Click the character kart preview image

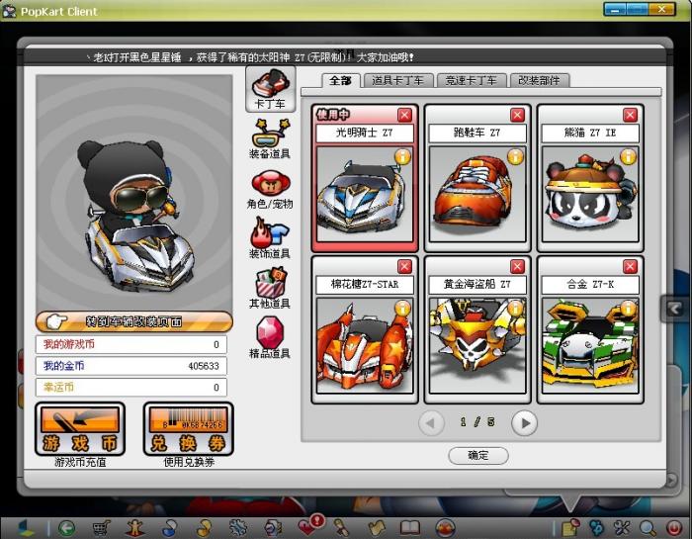(134, 192)
